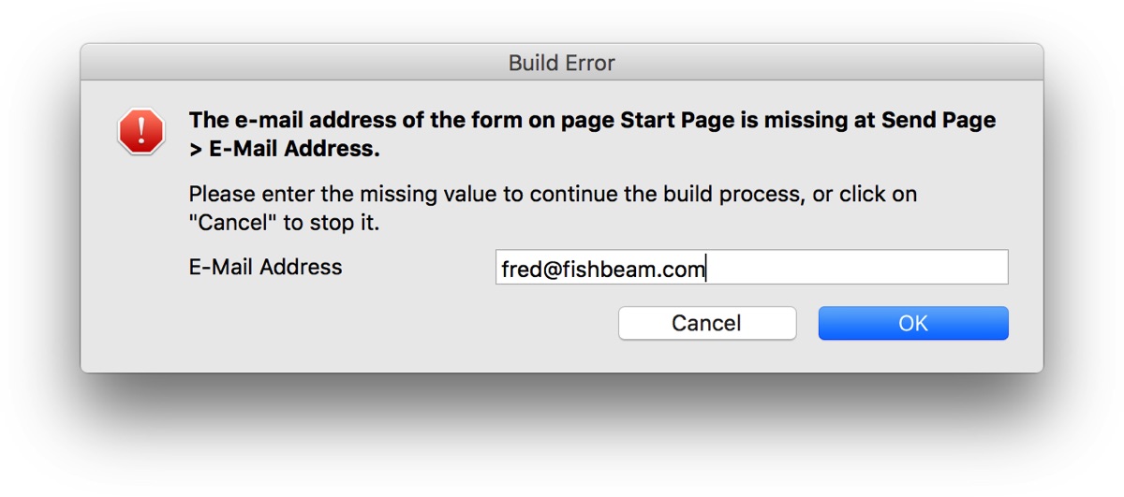1124x497 pixels.
Task: Click the "> E-Mail Address." bold text
Action: (x=285, y=150)
